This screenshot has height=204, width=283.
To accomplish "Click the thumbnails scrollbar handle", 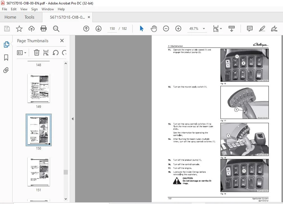I will tap(66, 172).
